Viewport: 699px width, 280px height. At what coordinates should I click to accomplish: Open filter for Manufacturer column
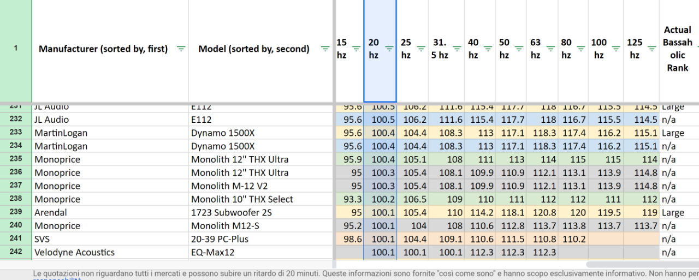click(181, 49)
